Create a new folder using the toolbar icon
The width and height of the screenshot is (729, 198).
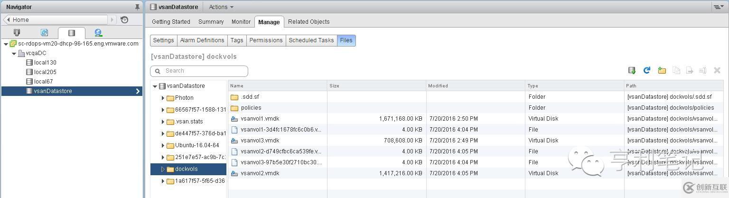pos(662,70)
